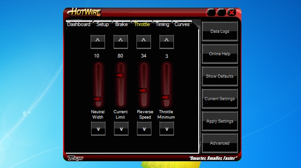Decrease Reverse Speed with down arrow
Viewport: 301px width, 168px height.
[144, 128]
